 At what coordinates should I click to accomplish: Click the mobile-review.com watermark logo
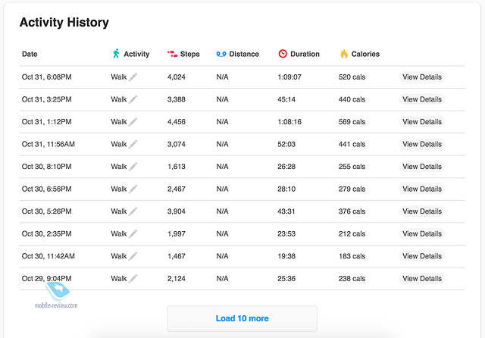coord(56,296)
